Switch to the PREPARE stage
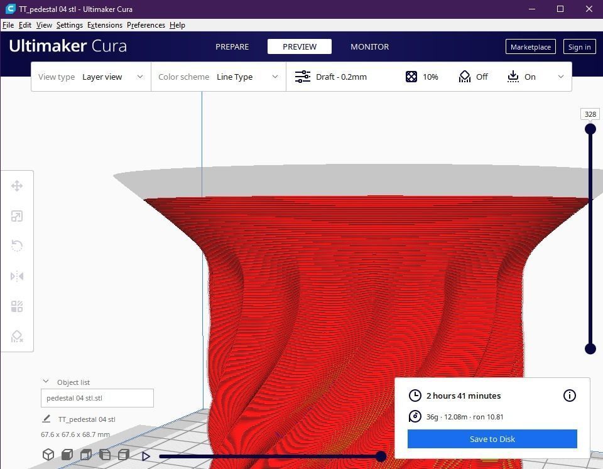 [232, 46]
